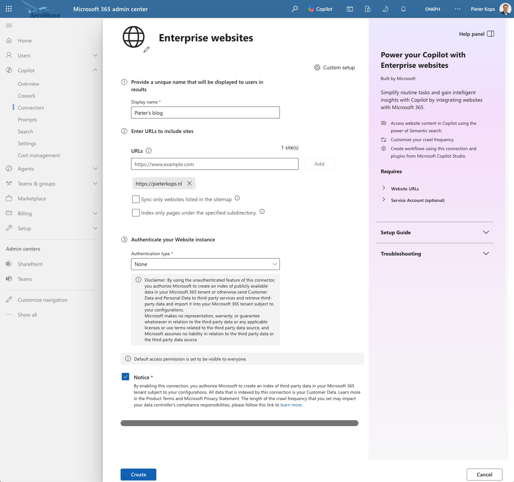514x482 pixels.
Task: Click the Create button
Action: [x=138, y=475]
